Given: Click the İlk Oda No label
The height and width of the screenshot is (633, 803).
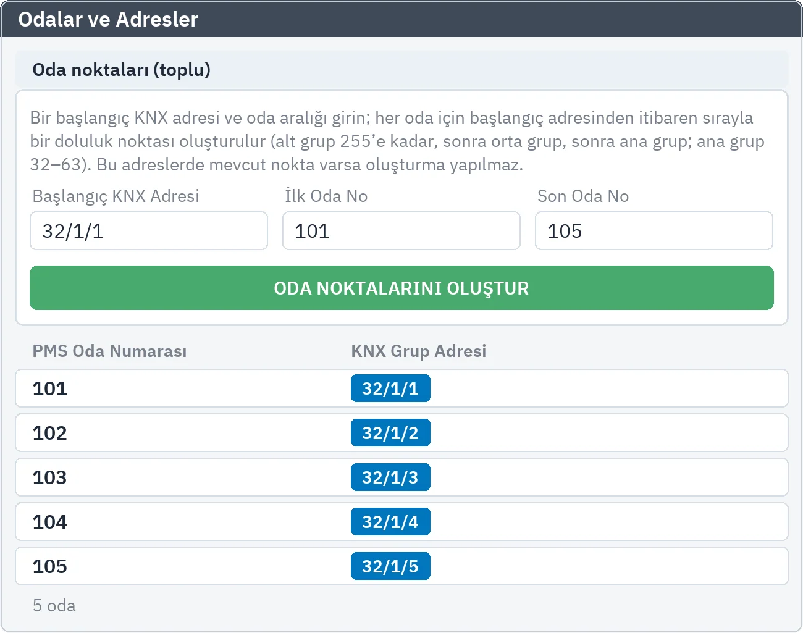Looking at the screenshot, I should [x=326, y=196].
